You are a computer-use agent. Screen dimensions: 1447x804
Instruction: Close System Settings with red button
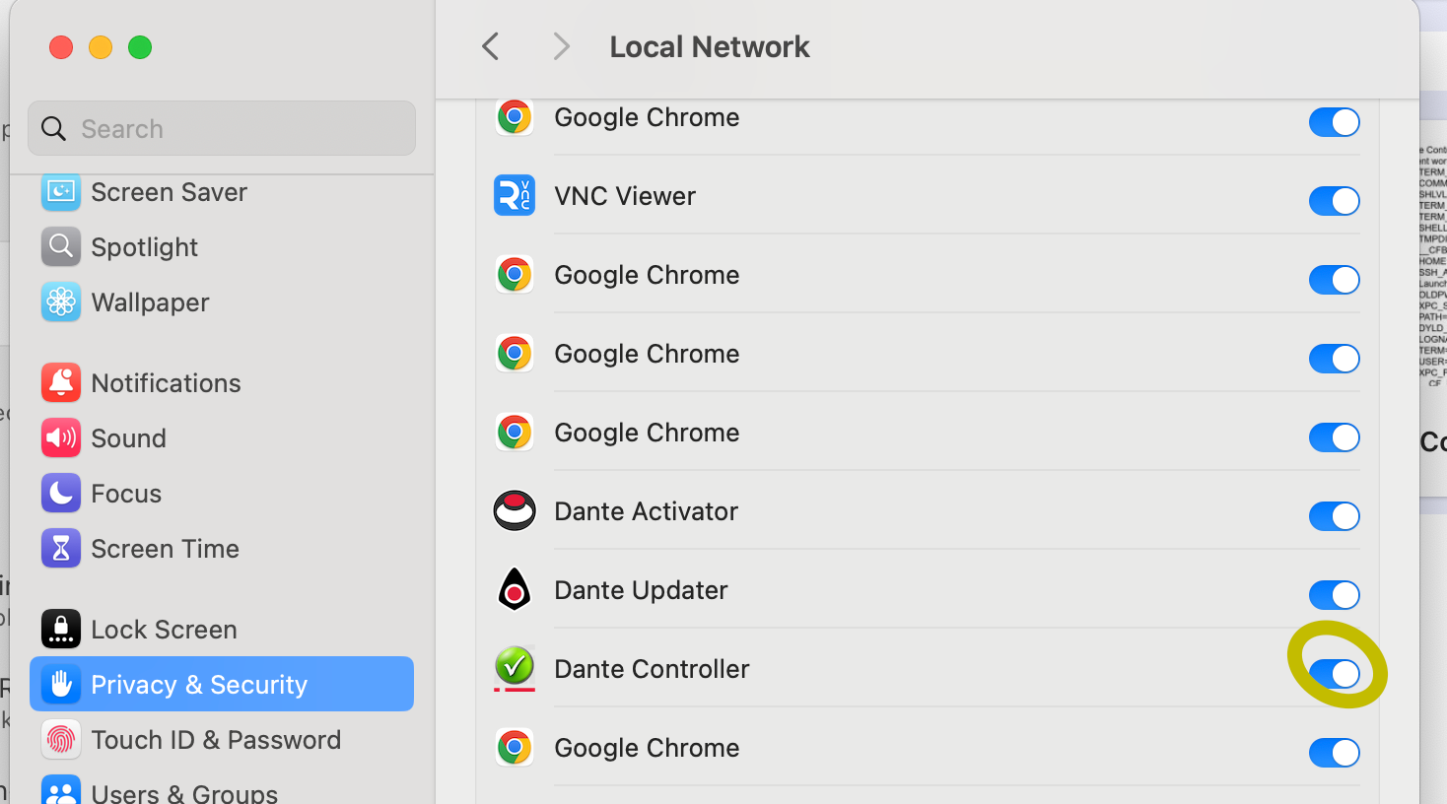click(61, 47)
